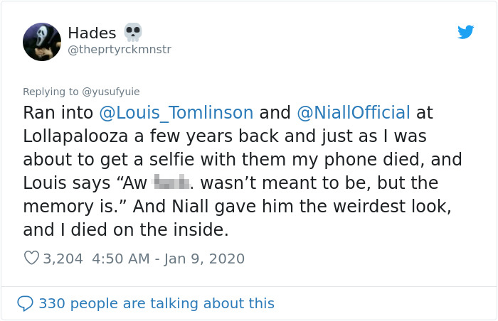This screenshot has width=498, height=321.
Task: Open the @Louis_Tomlinson mention
Action: (176, 112)
